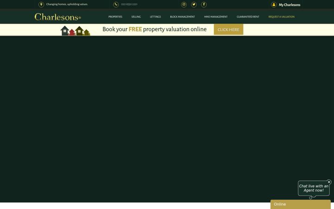Click the My Charlesons user icon
Viewport: 334px width, 209px height.
pyautogui.click(x=274, y=5)
